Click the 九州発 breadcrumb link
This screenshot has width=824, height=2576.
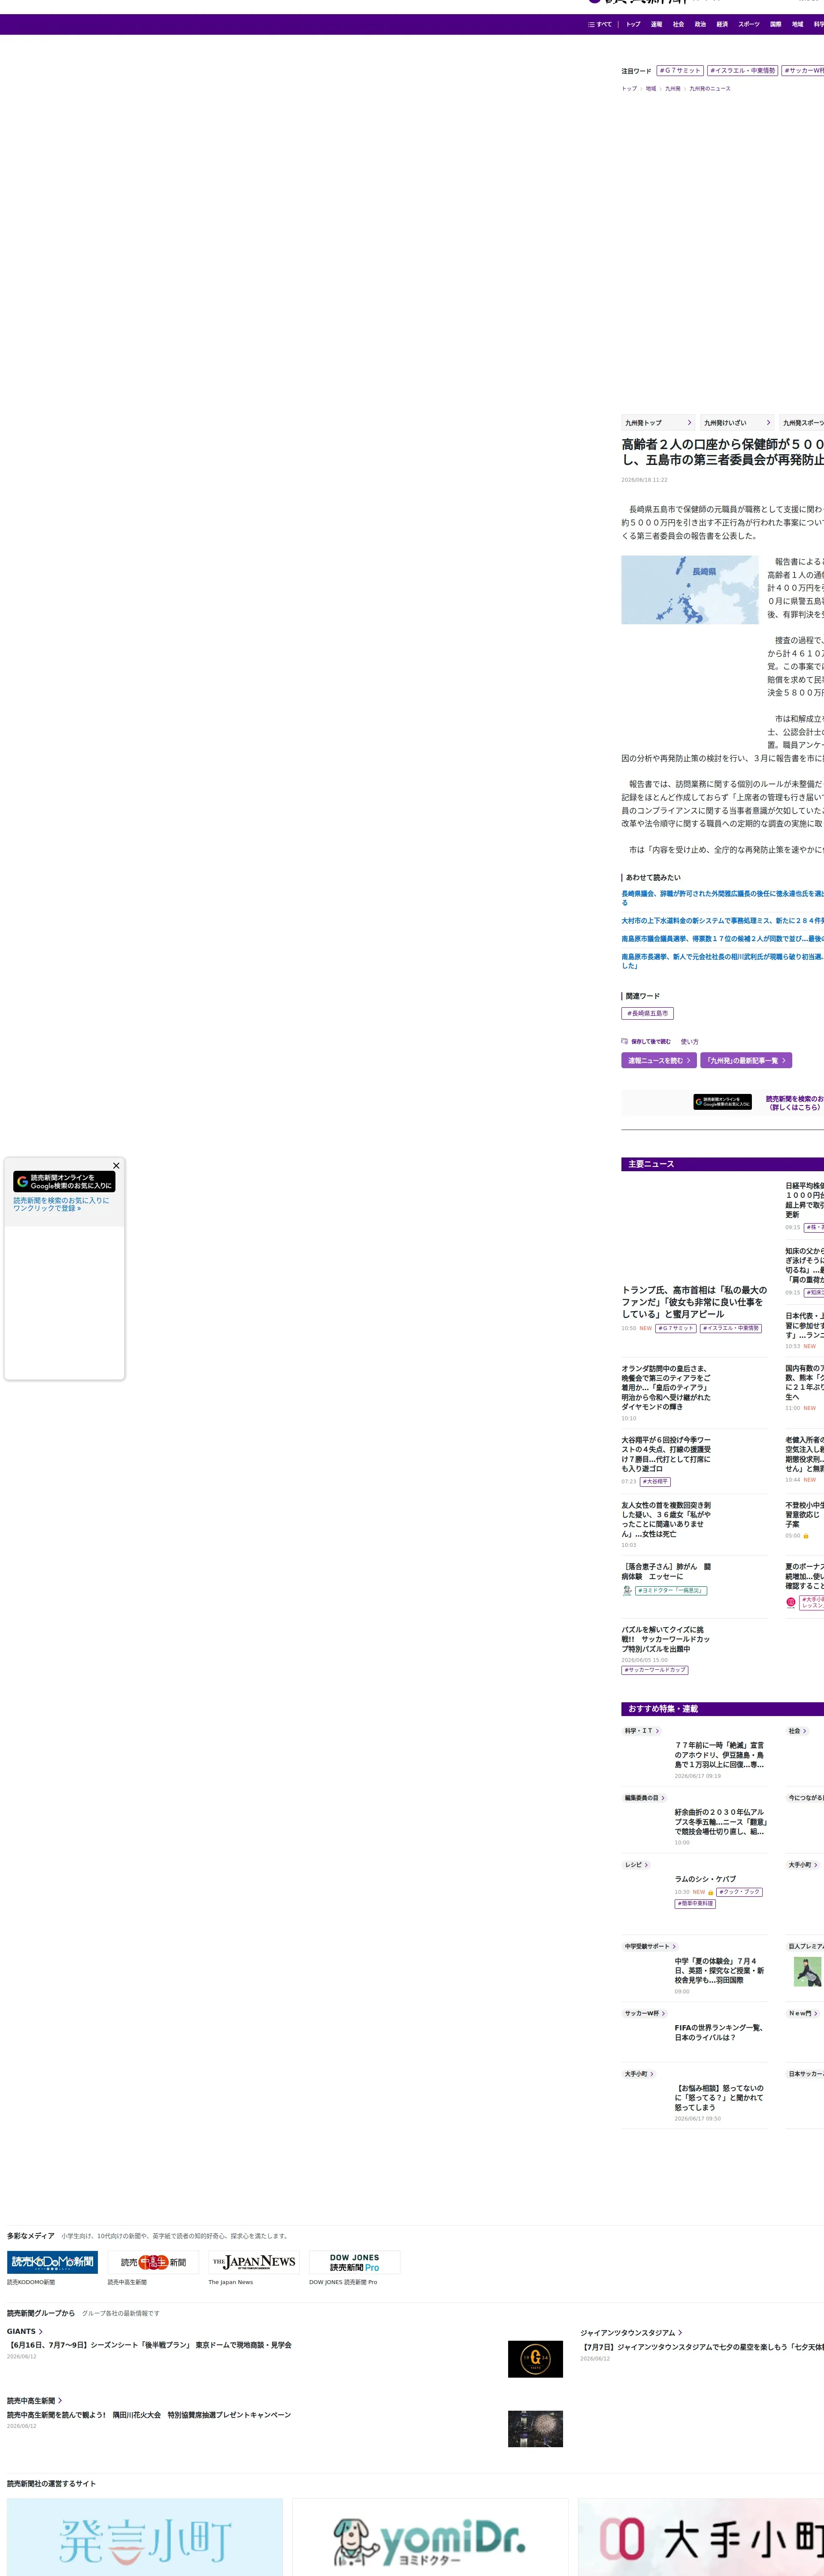(673, 89)
